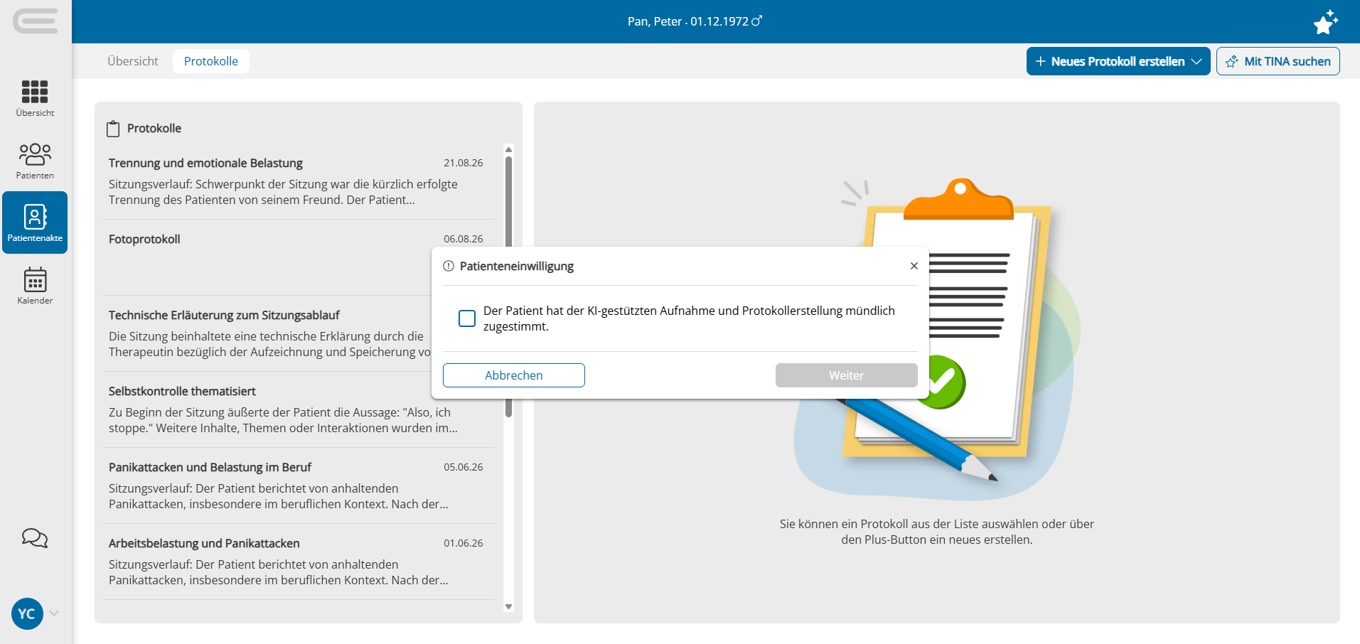Expand the Neues Protokoll erstellen dropdown arrow
Image resolution: width=1360 pixels, height=644 pixels.
1196,61
